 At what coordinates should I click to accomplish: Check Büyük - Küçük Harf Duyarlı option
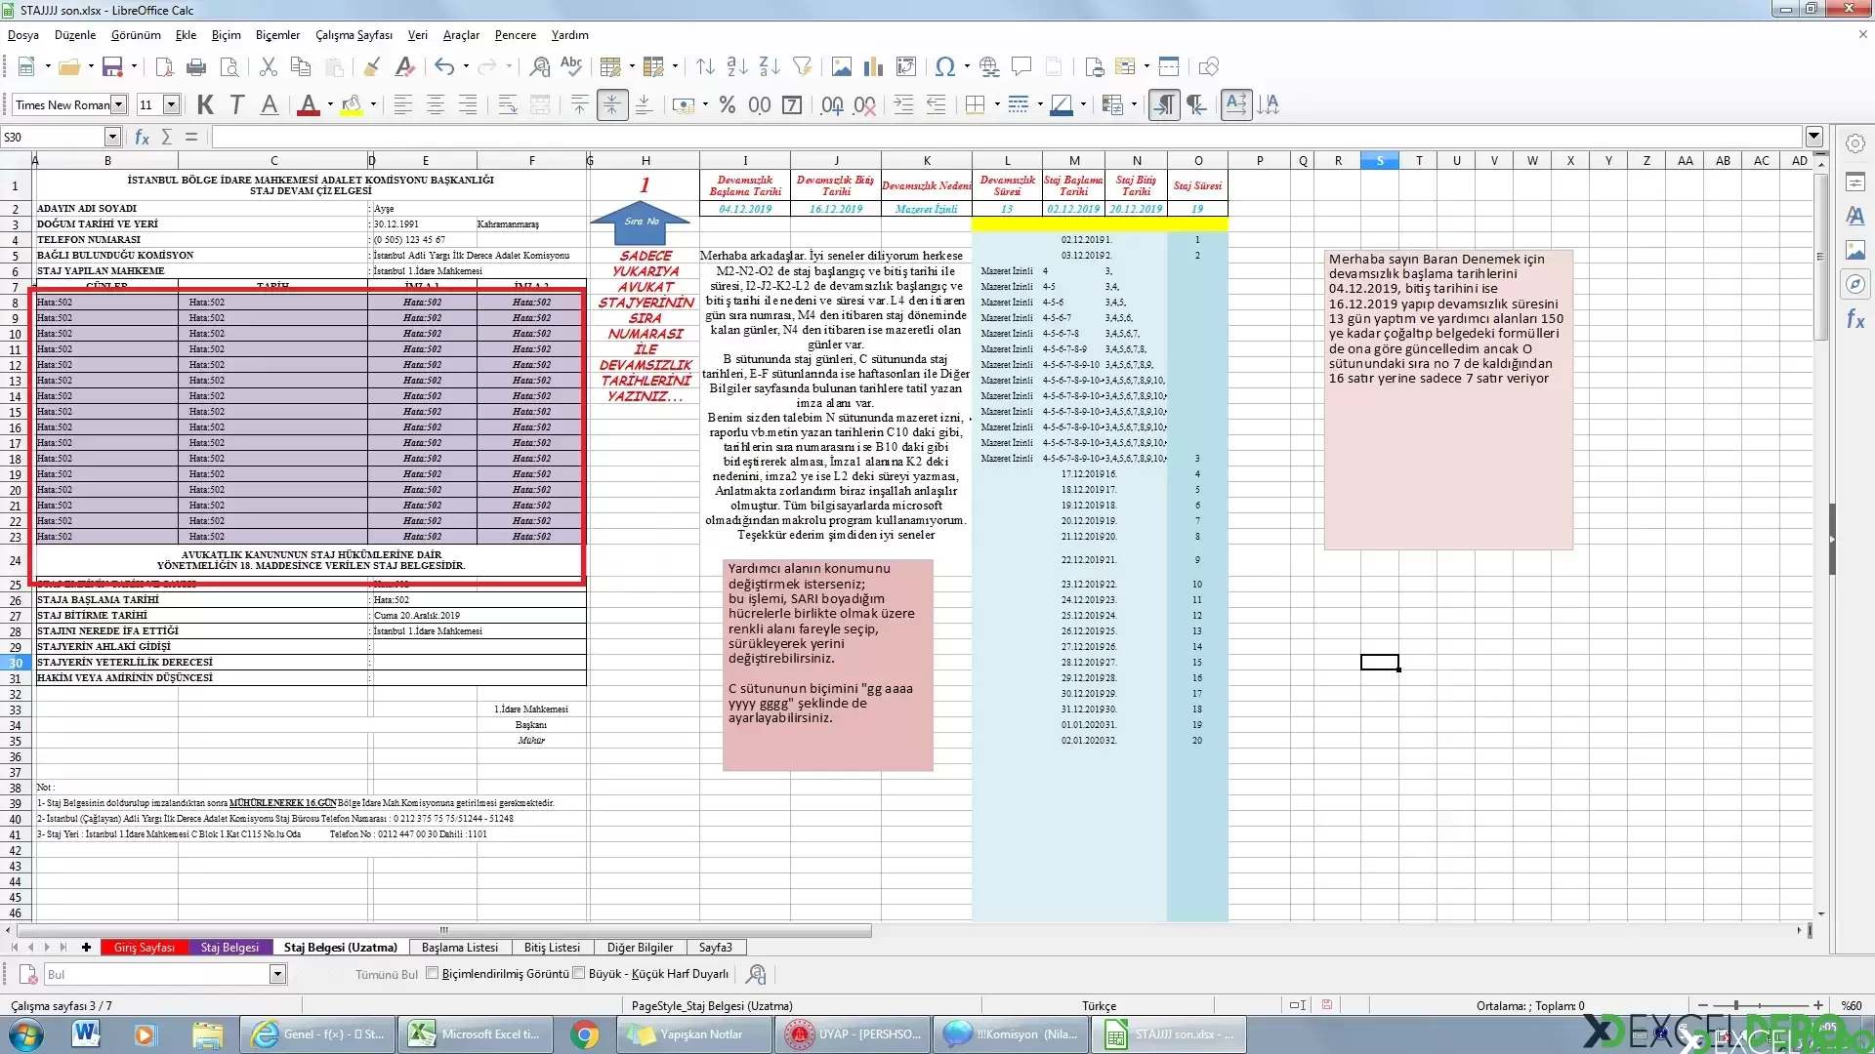(x=579, y=973)
